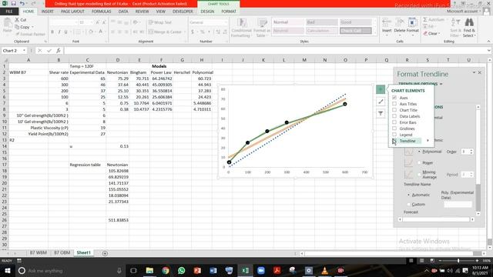The height and width of the screenshot is (277, 493).
Task: Open WhatsApp from the taskbar
Action: pos(182,270)
